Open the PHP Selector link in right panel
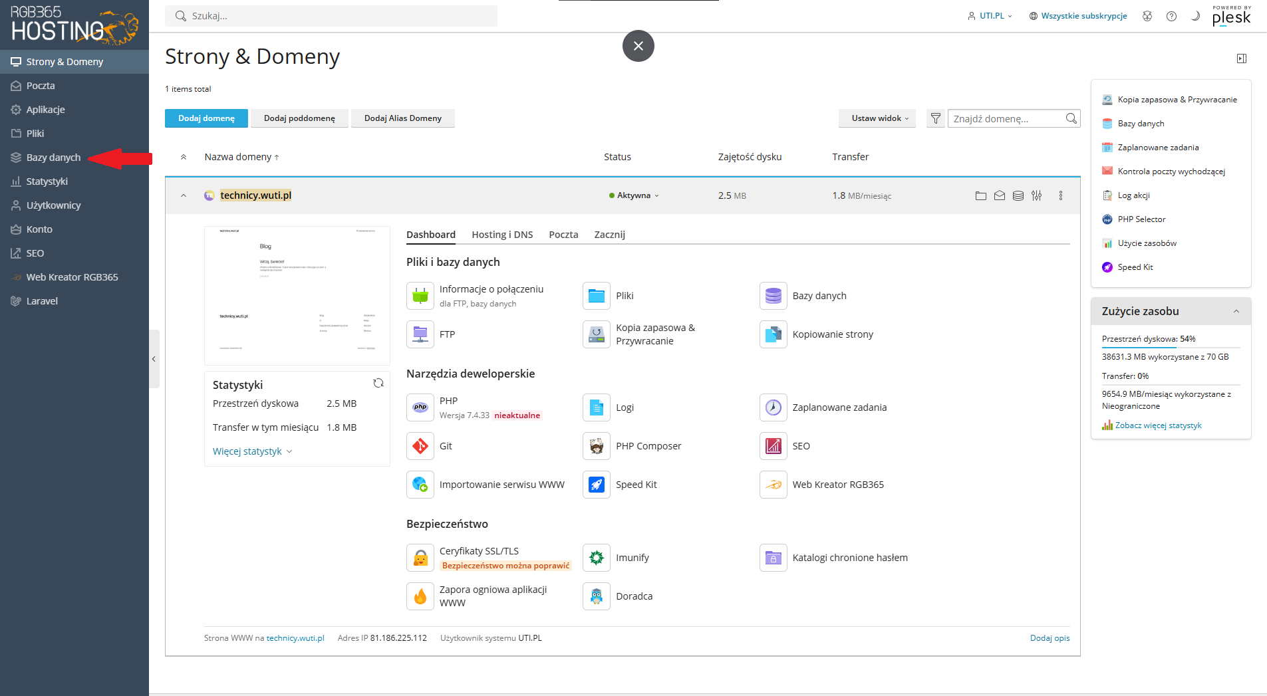This screenshot has width=1267, height=696. (x=1141, y=219)
